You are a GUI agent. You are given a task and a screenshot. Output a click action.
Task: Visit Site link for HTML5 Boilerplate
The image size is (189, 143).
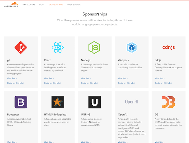(49, 142)
